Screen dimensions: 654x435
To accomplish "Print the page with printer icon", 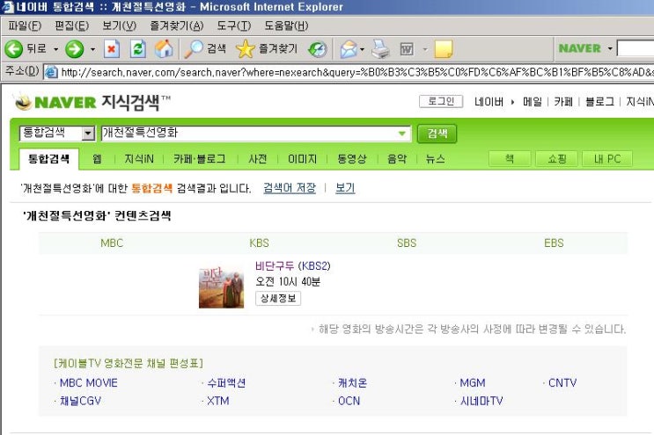I will [x=380, y=49].
